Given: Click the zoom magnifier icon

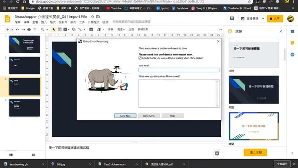Looking at the screenshot, I should pos(42,29).
